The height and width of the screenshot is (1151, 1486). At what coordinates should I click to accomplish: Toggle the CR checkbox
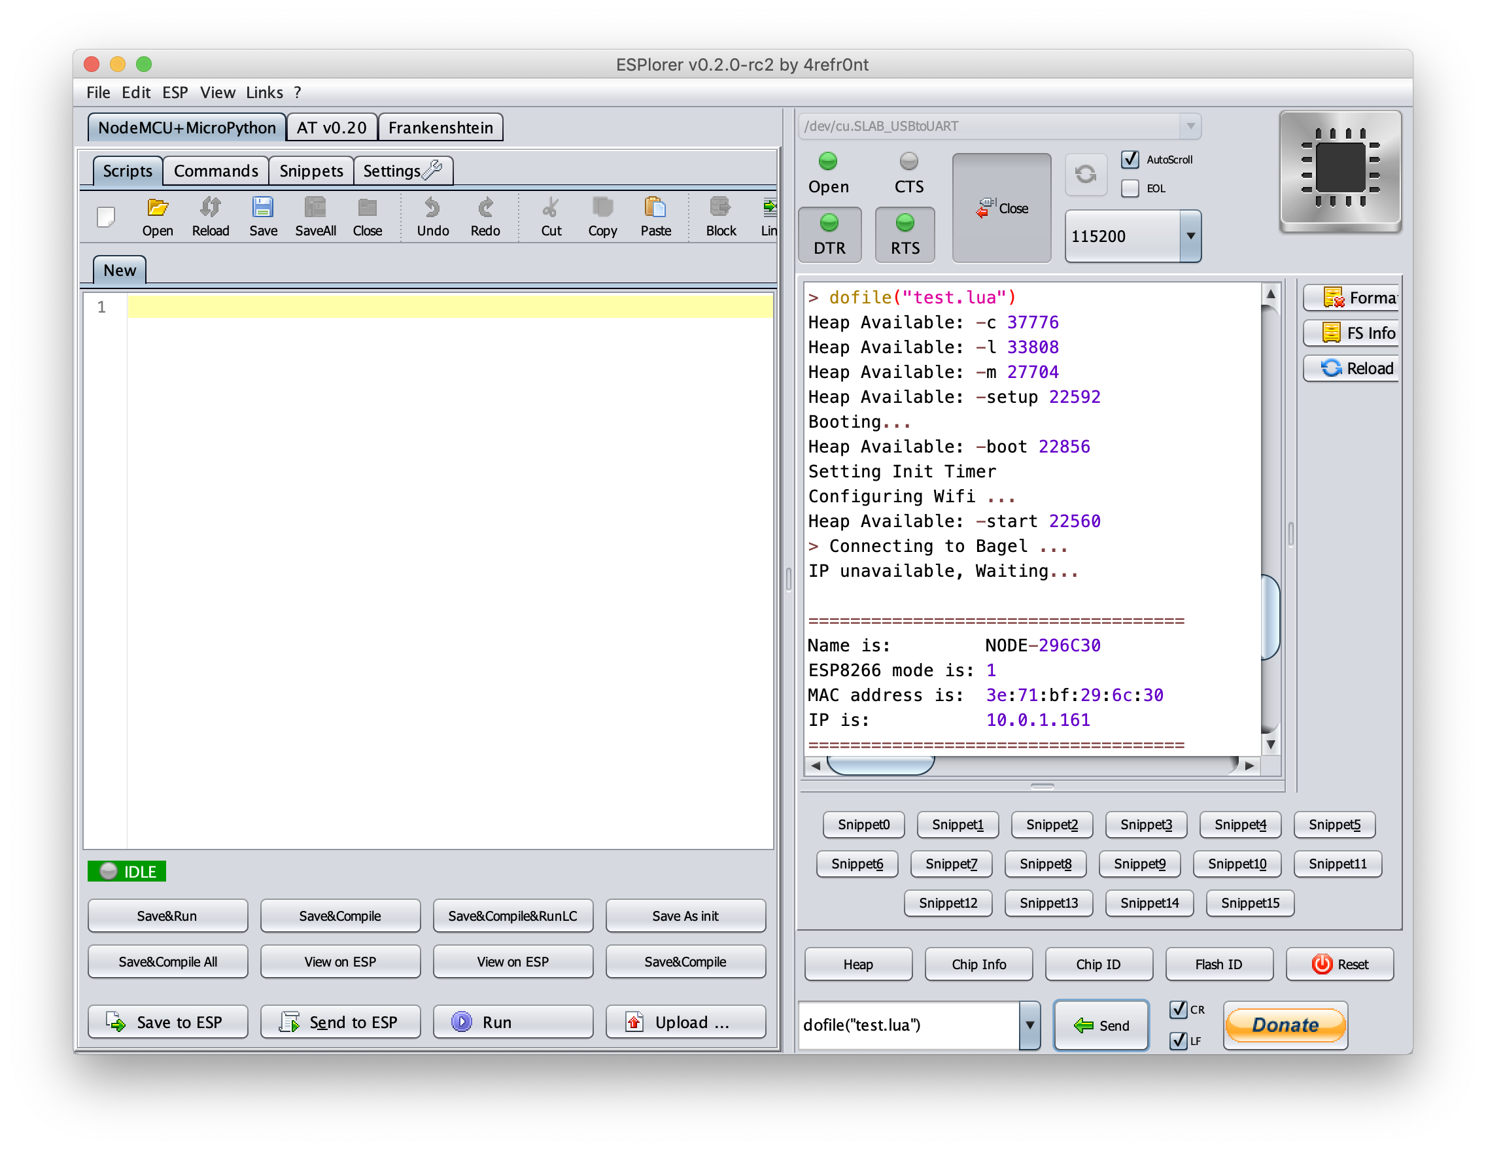pos(1179,1010)
